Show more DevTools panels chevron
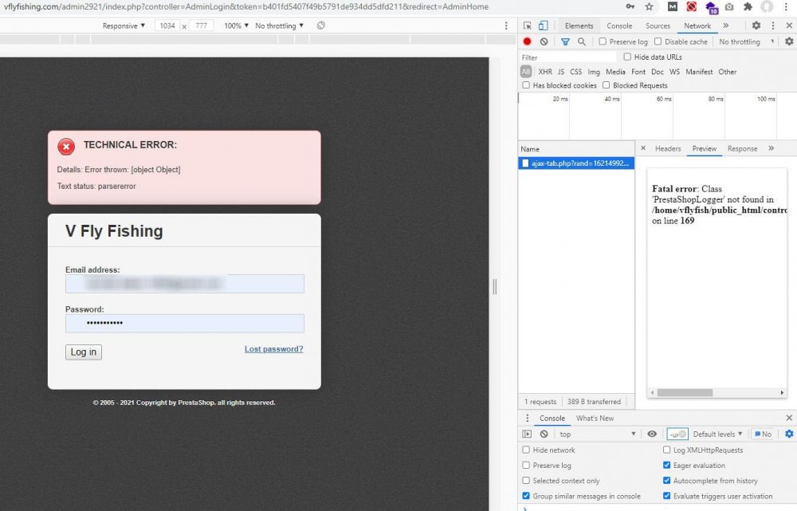This screenshot has height=511, width=797. pos(726,26)
